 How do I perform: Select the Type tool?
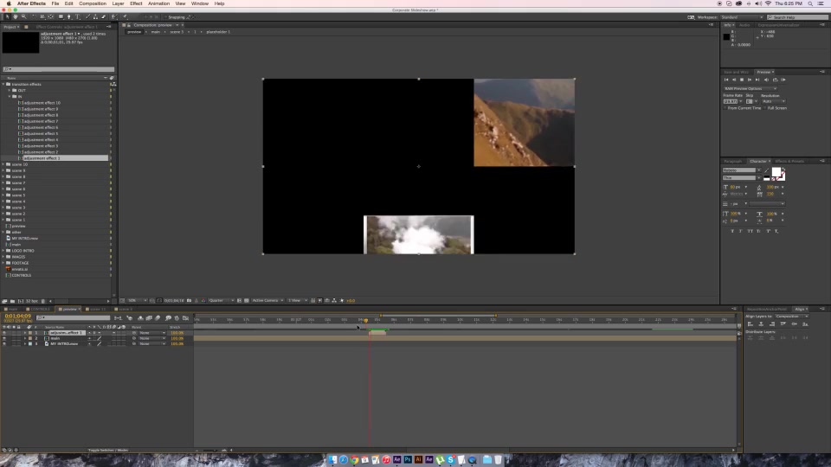(x=77, y=17)
